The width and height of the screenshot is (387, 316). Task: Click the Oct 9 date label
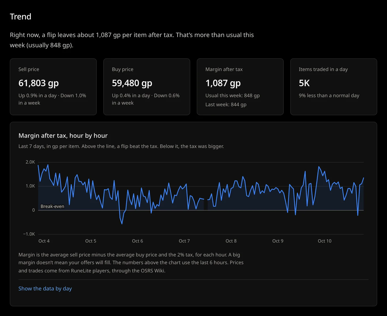pyautogui.click(x=278, y=241)
